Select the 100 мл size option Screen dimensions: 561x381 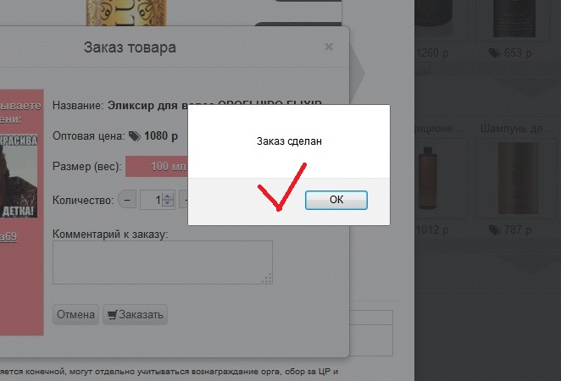pos(157,166)
